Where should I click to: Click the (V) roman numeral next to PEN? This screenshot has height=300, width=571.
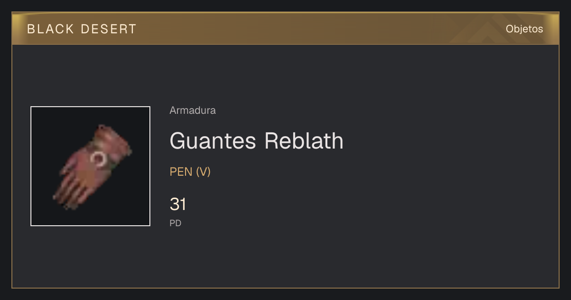[x=203, y=172]
